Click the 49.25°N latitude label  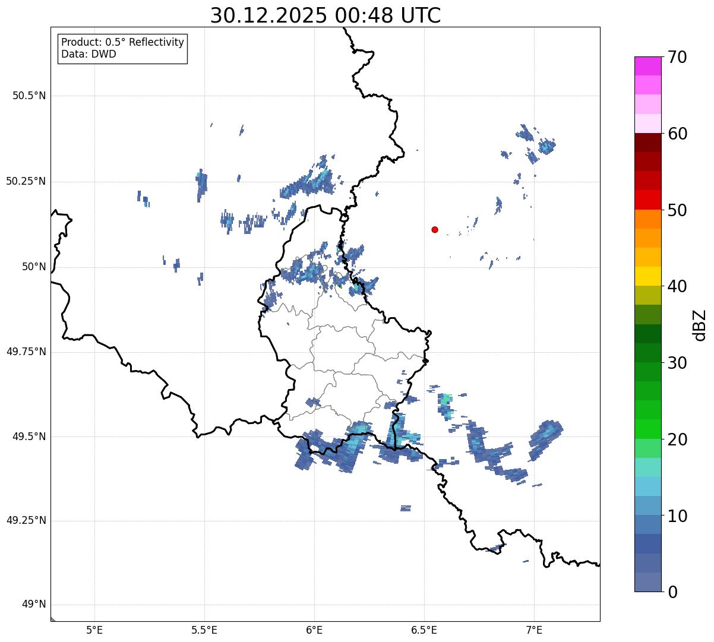coord(26,521)
